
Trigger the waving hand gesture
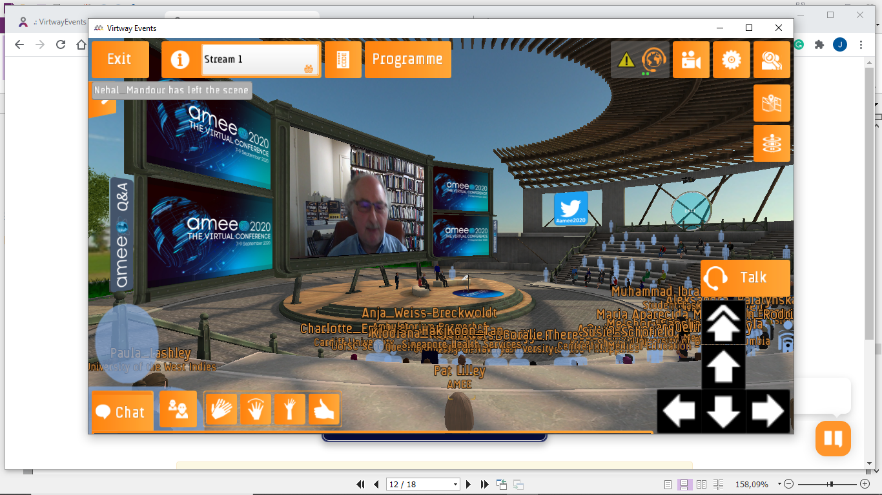click(x=256, y=409)
